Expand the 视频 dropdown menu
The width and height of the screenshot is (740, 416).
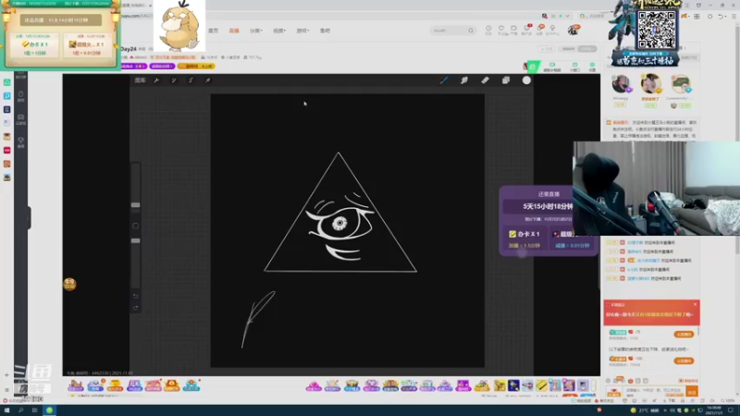[x=279, y=31]
